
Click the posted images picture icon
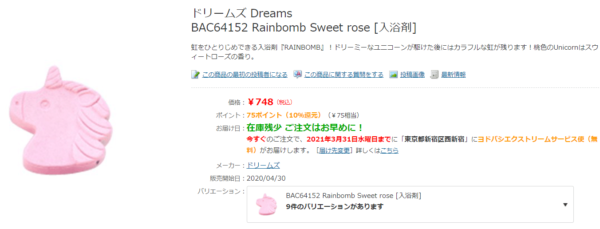point(393,75)
